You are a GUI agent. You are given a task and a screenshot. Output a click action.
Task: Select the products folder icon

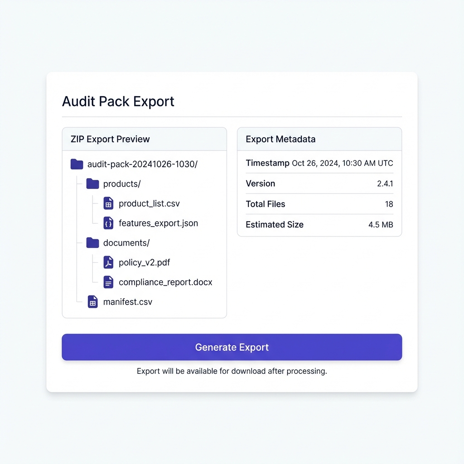92,184
